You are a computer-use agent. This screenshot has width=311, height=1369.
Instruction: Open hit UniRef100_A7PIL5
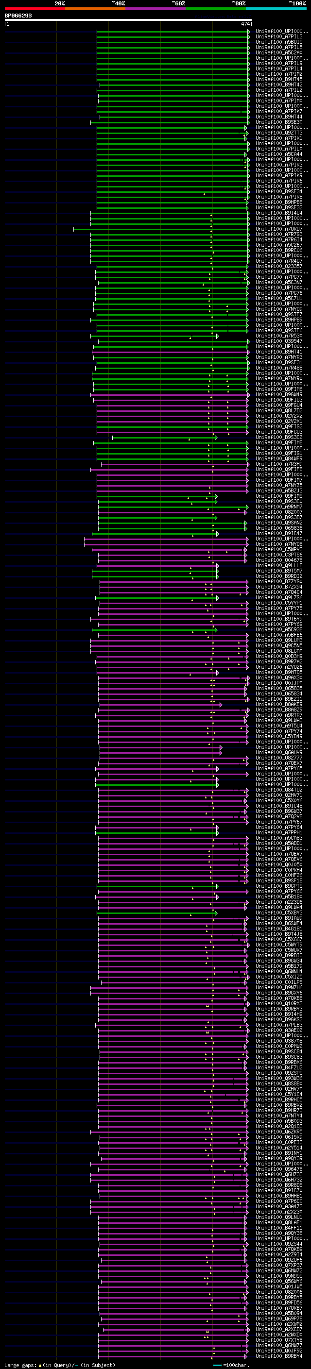click(x=279, y=47)
